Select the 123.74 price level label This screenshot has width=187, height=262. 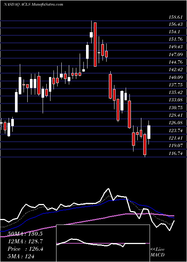176,130
